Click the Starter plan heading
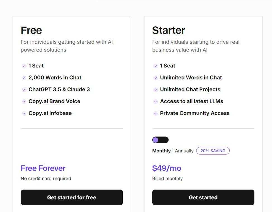Image resolution: width=272 pixels, height=212 pixels. (169, 30)
